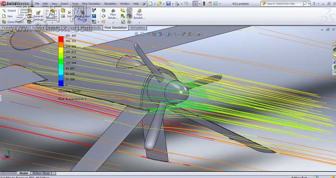Open the Tools menu
Viewport: 336px width, 178px height.
point(75,4)
